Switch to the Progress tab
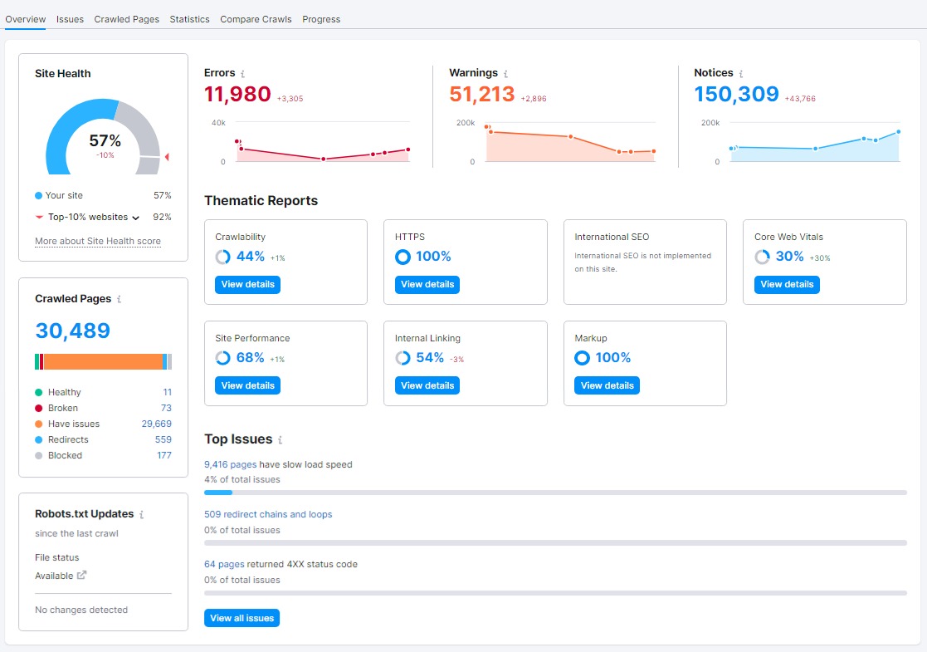 pos(321,19)
